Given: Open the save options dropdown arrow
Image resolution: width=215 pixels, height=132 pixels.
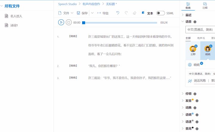Looking at the screenshot, I should 92,13.
